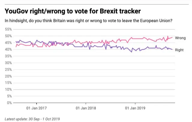Click the 50% y-axis label
The image size is (192, 122).
tap(8, 36)
